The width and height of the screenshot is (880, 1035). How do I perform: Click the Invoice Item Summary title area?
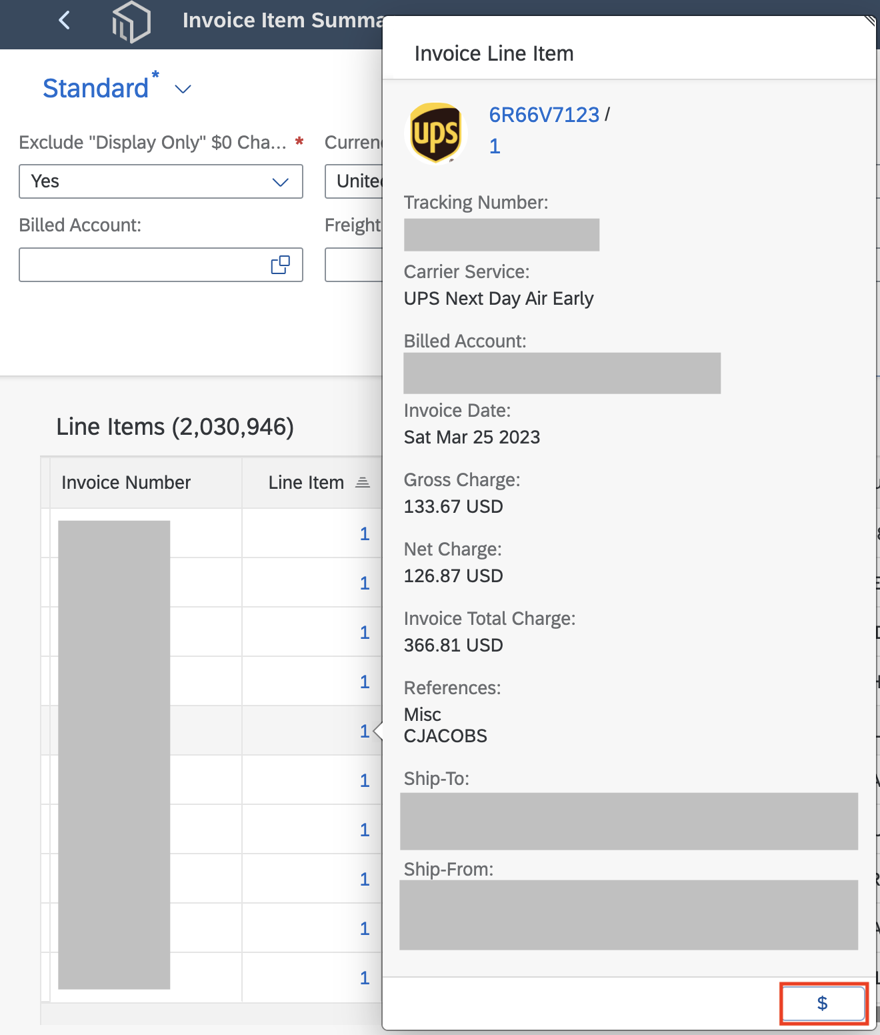coord(280,20)
